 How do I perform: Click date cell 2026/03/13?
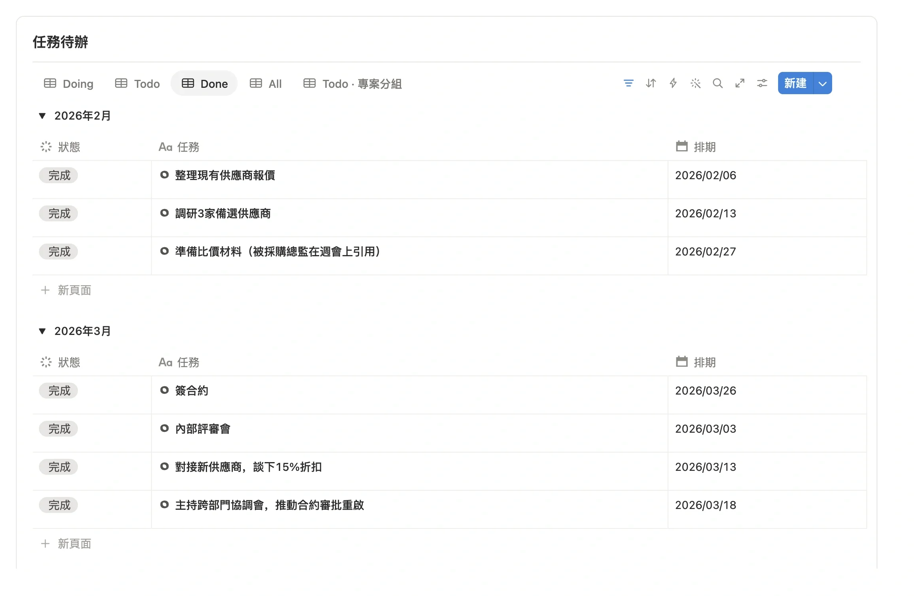tap(767, 471)
